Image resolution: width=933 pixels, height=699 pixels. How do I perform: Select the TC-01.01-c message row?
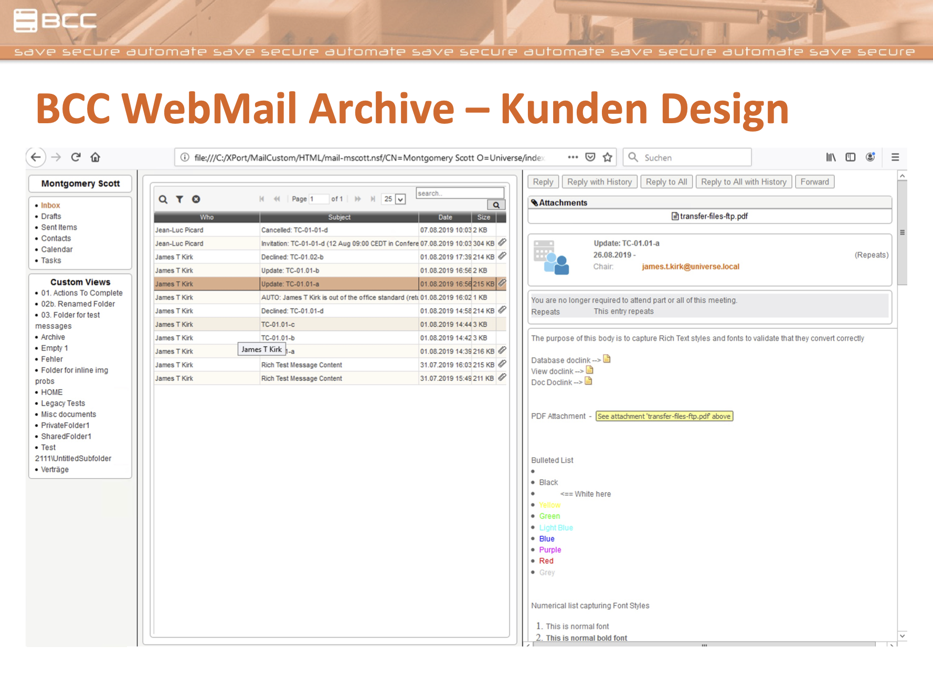[x=330, y=324]
